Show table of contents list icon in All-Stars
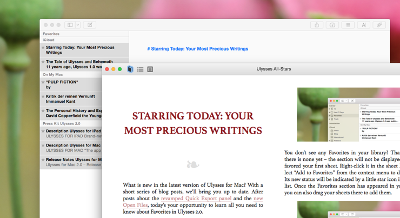This screenshot has width=400, height=218. point(140,69)
